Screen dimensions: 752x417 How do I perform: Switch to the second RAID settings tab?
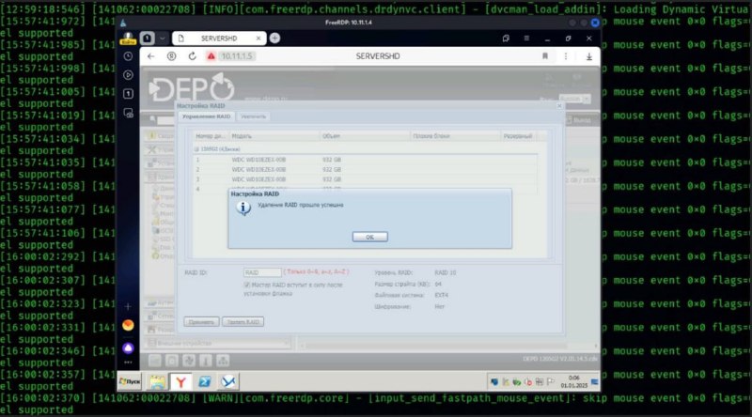[253, 116]
